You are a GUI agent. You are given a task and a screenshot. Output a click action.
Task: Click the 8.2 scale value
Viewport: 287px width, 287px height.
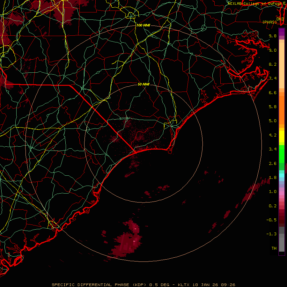(x=273, y=64)
